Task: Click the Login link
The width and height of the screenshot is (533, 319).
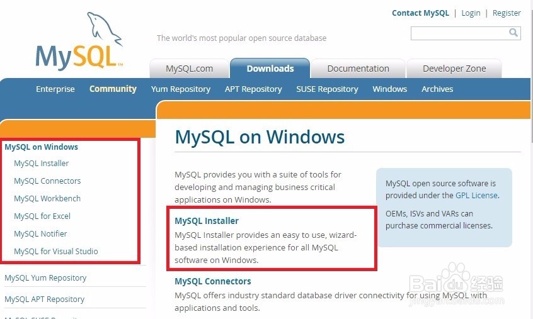Action: coord(471,13)
